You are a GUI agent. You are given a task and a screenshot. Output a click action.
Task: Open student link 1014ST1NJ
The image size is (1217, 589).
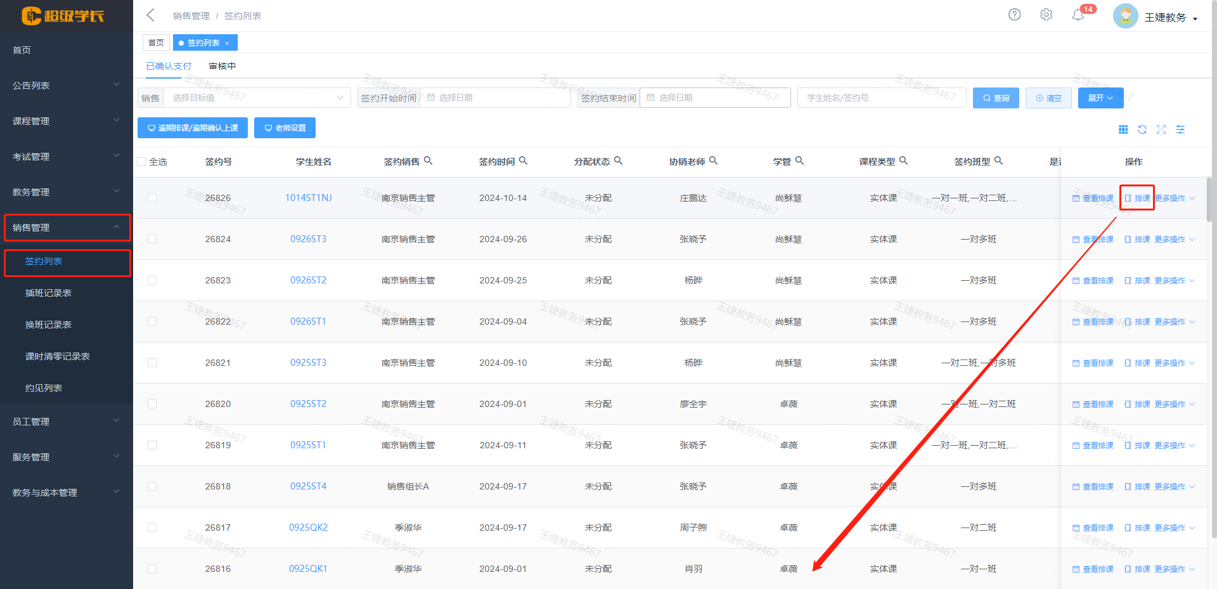(x=308, y=198)
